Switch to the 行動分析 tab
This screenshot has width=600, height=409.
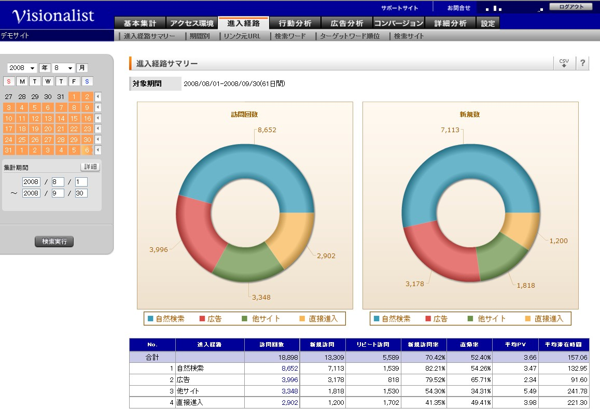coord(295,23)
